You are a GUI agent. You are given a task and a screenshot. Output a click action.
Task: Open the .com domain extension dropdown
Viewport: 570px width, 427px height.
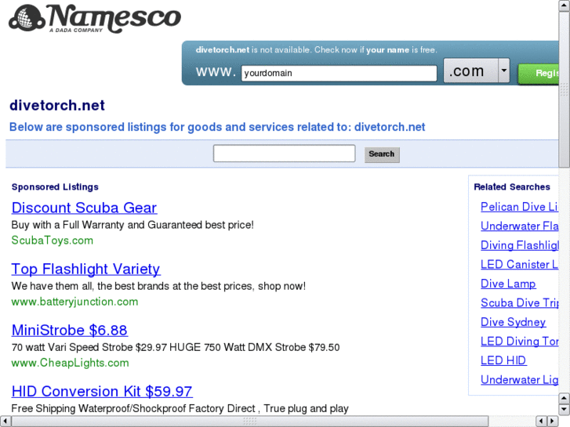[476, 71]
